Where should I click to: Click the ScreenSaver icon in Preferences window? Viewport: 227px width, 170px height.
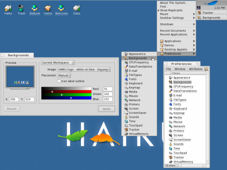(171, 139)
